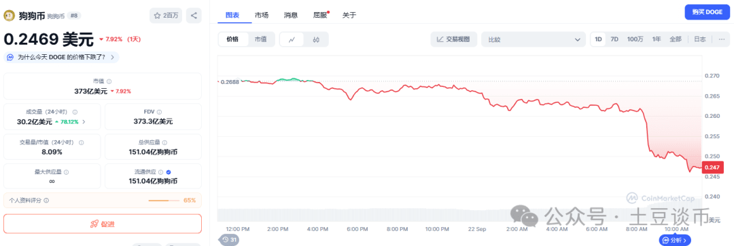Open the market cap info icon
This screenshot has width=734, height=246.
[x=109, y=81]
